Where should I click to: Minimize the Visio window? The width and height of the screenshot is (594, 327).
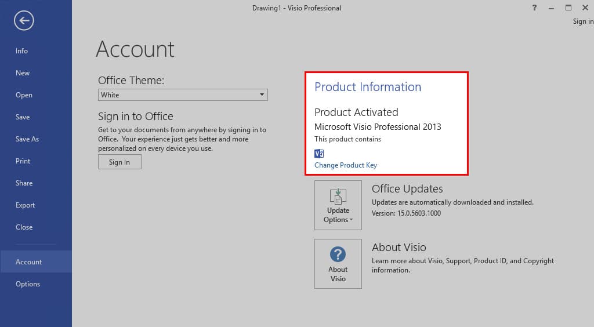551,8
